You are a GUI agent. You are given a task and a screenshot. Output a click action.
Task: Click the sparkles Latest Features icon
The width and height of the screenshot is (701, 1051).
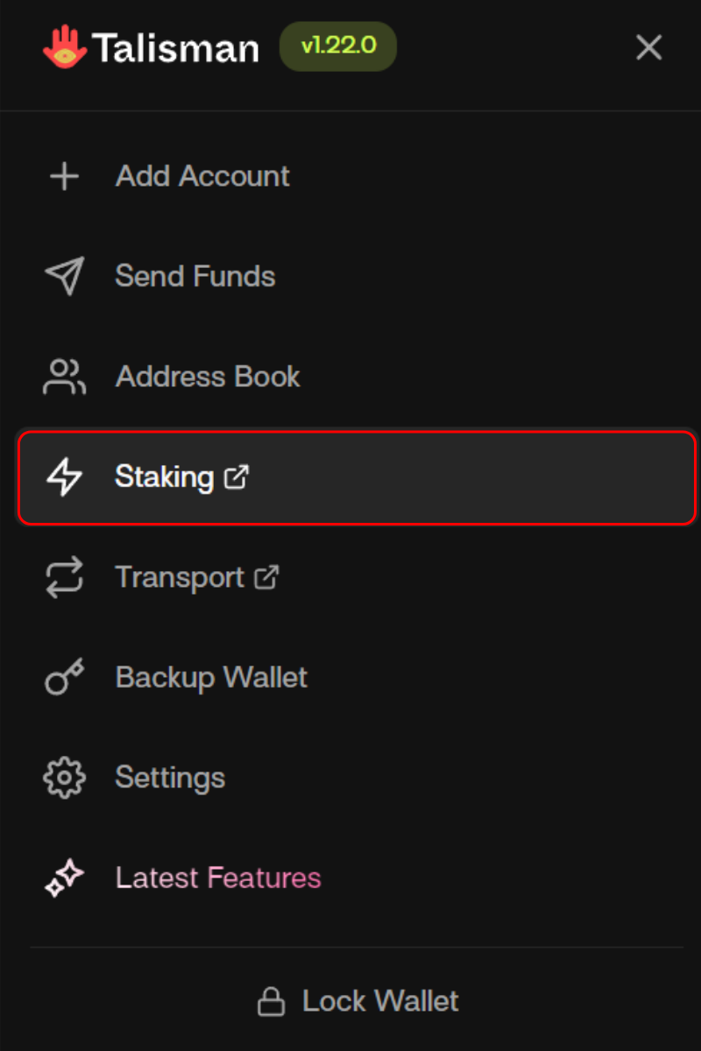tap(64, 878)
